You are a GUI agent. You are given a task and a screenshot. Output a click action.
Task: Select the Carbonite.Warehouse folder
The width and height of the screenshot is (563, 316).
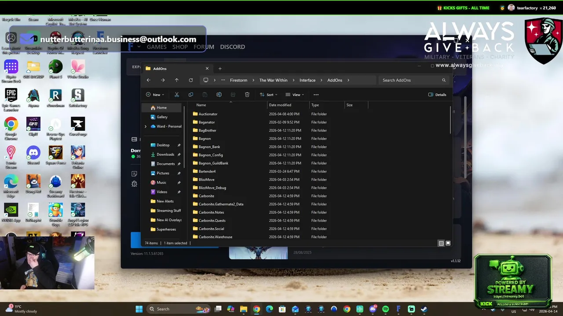pos(215,237)
